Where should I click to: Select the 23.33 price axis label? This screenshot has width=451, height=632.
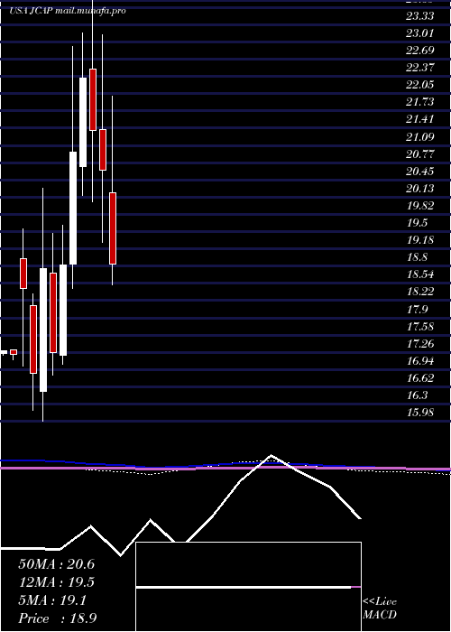(x=420, y=15)
